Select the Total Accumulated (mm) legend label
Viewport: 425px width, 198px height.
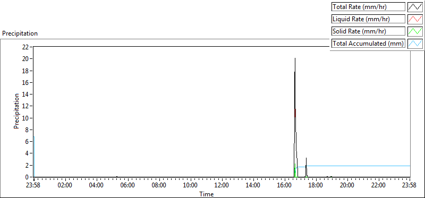tap(368, 44)
